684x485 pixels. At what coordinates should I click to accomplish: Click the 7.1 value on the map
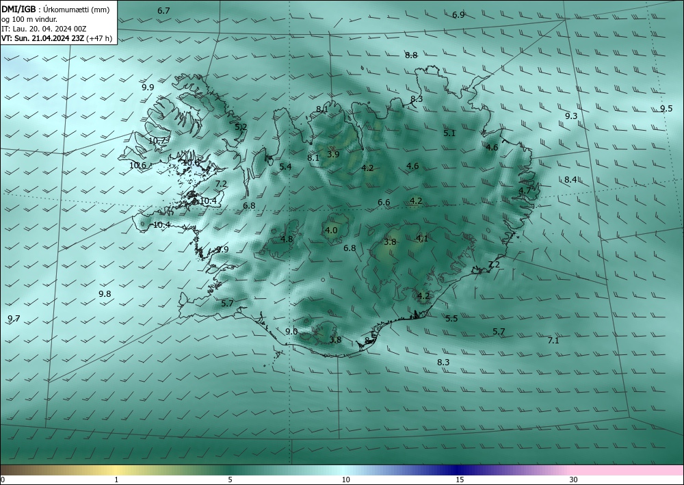(x=553, y=341)
